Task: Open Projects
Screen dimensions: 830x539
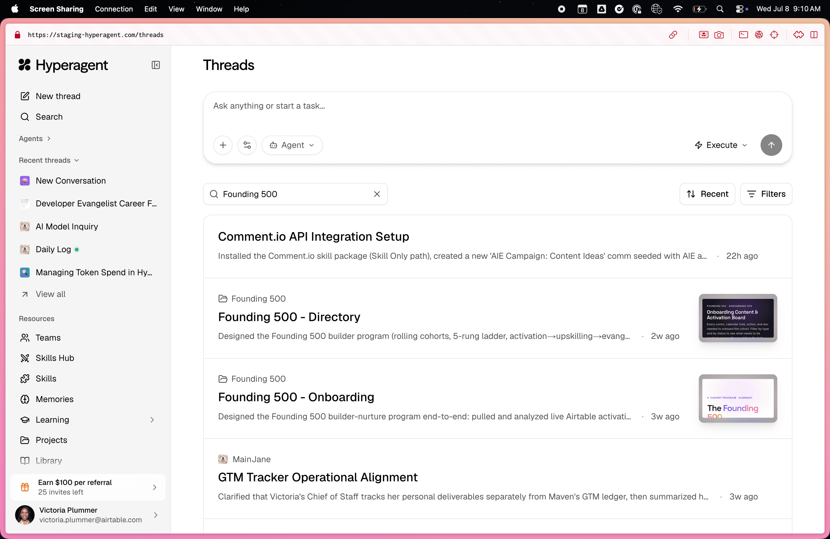Action: click(88, 440)
